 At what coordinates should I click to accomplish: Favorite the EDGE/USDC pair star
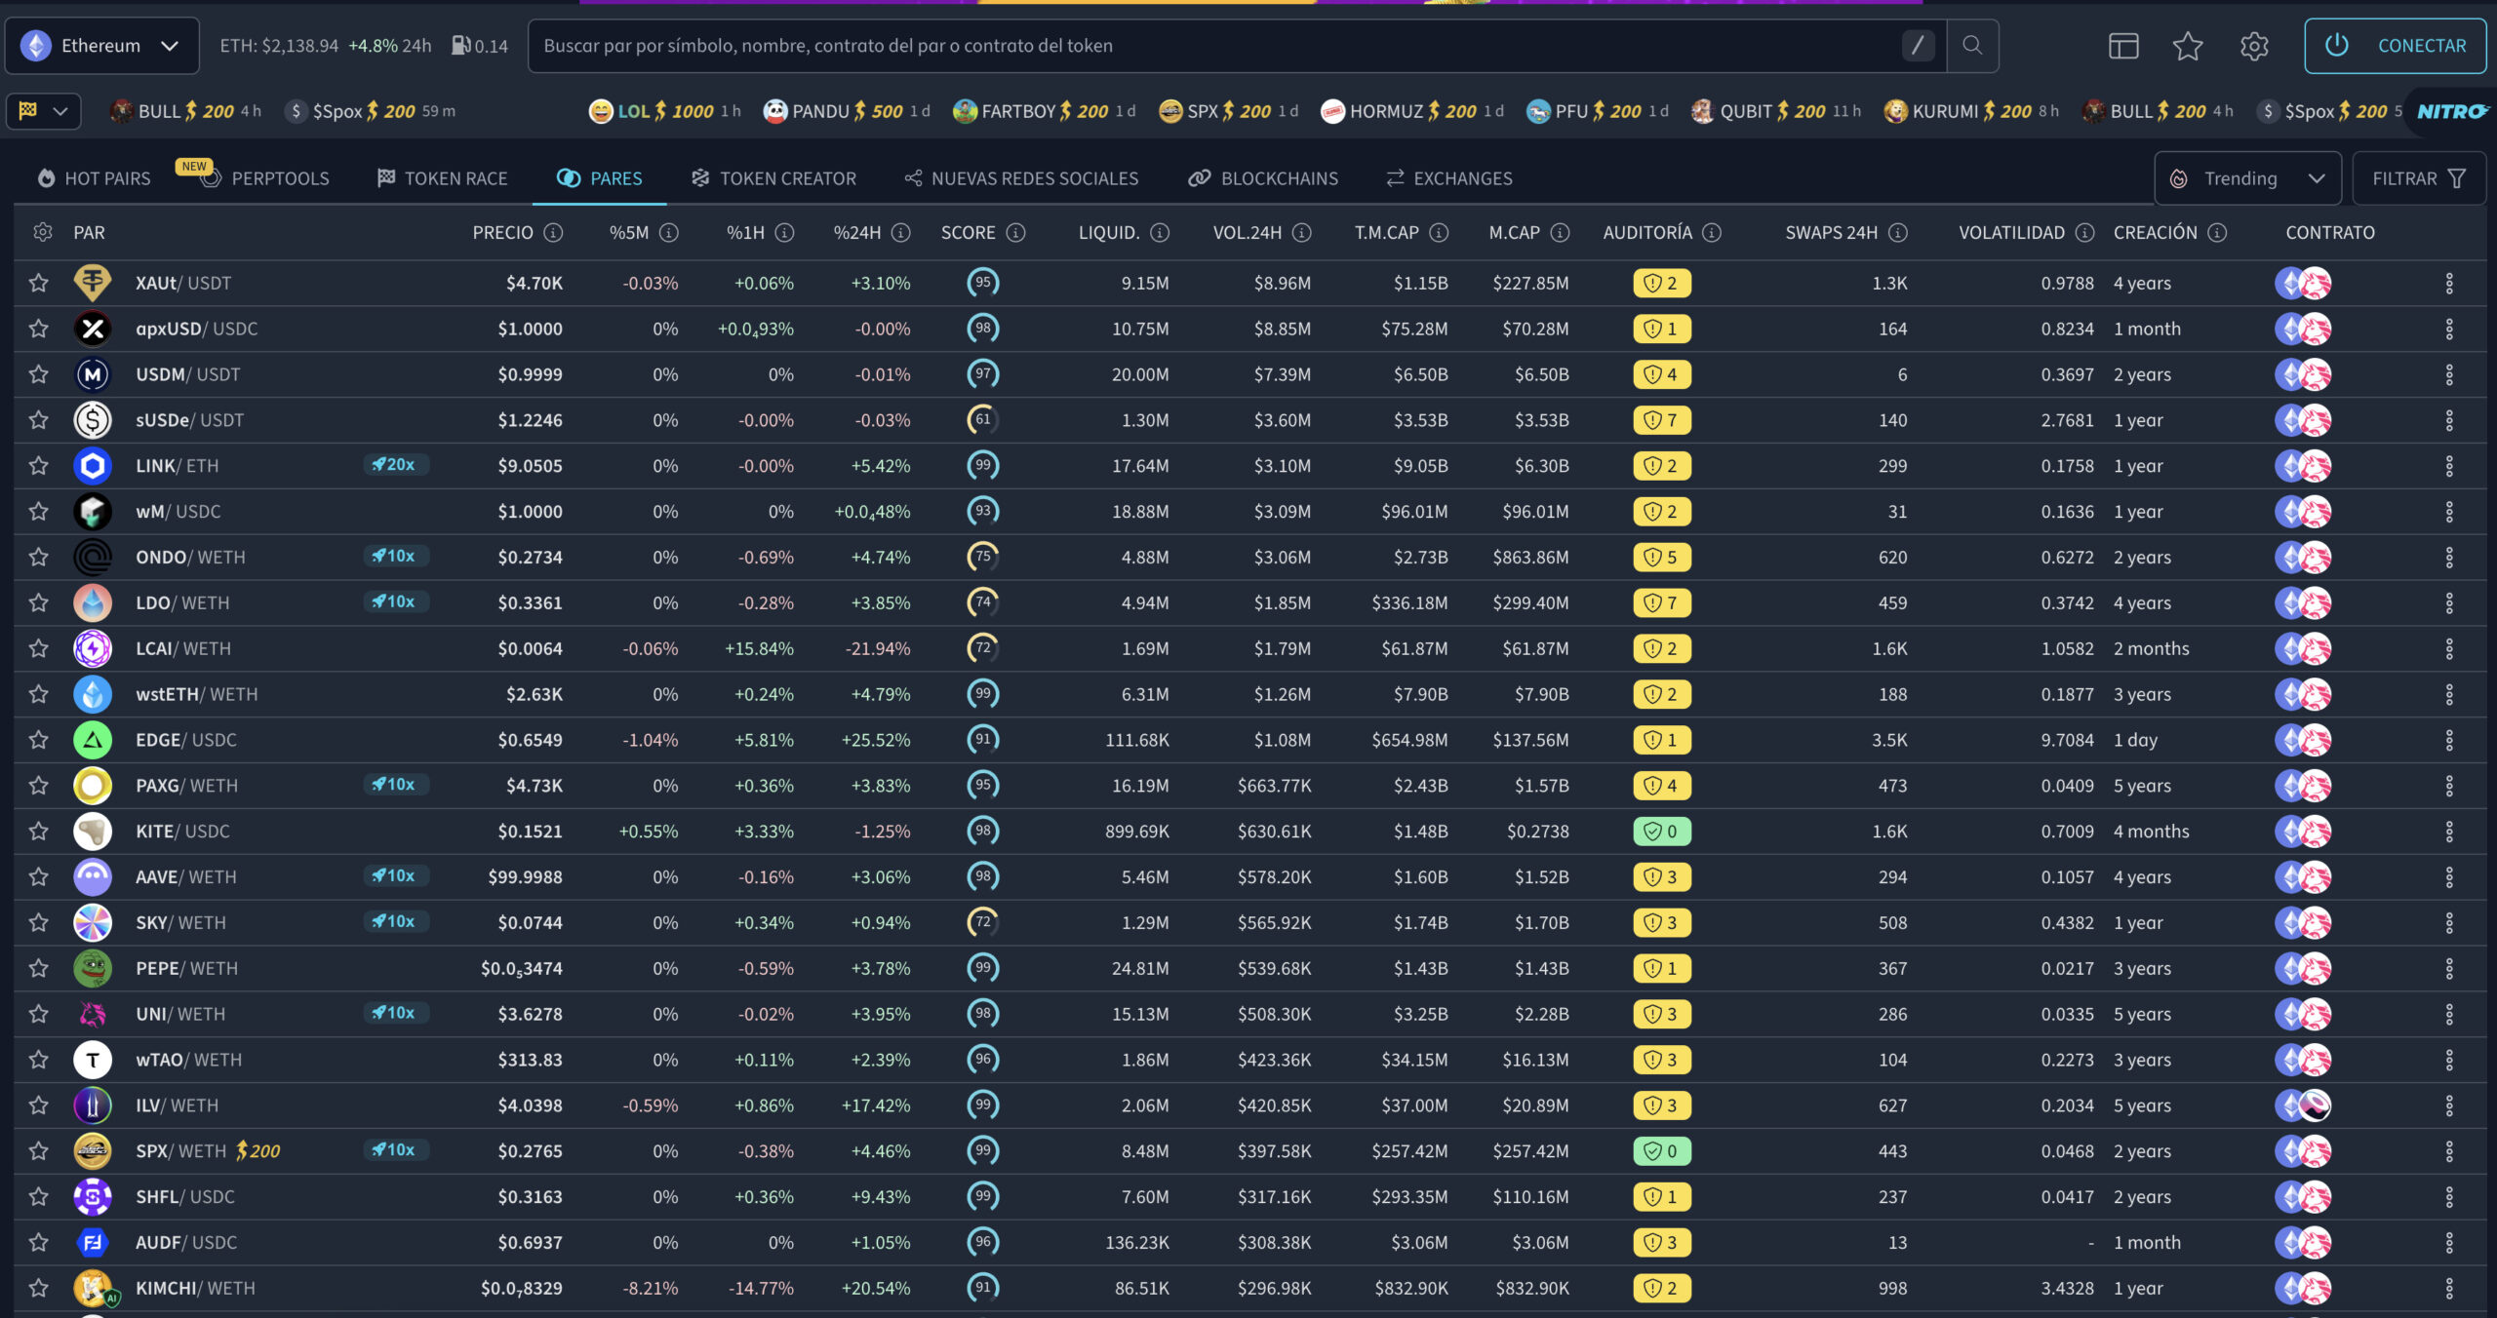[x=38, y=739]
